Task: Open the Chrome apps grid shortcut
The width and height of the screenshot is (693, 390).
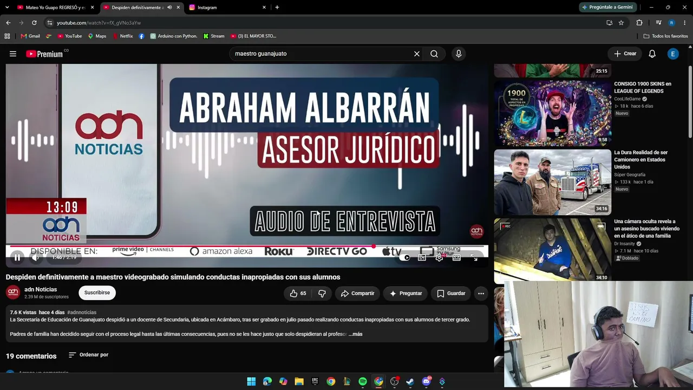Action: click(x=7, y=36)
